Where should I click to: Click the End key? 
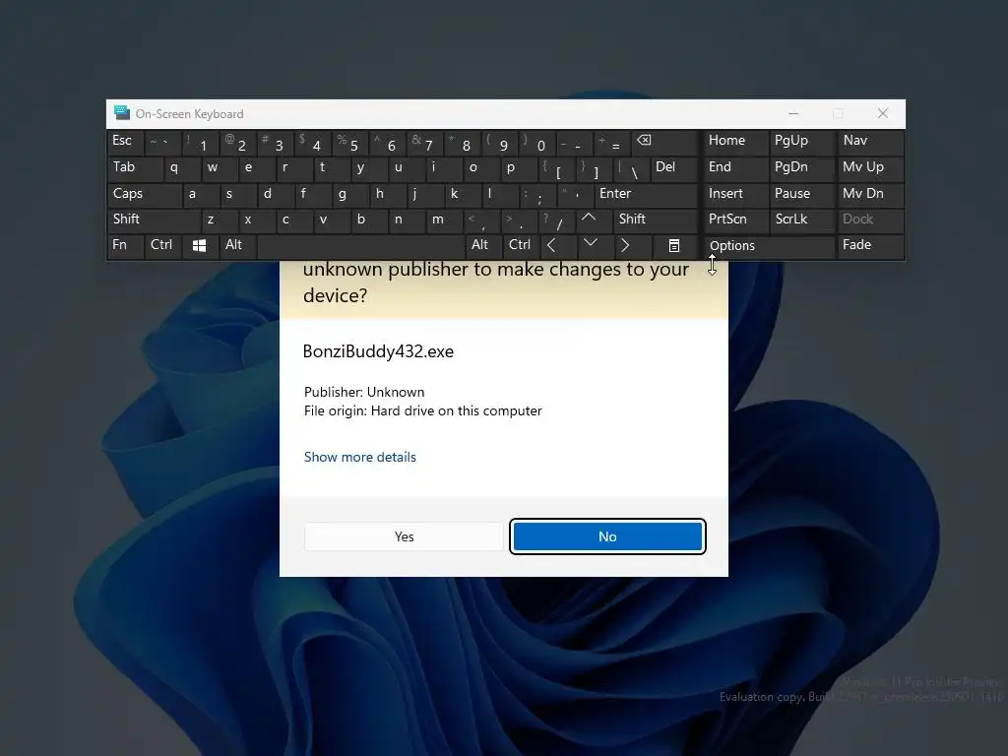click(x=735, y=167)
